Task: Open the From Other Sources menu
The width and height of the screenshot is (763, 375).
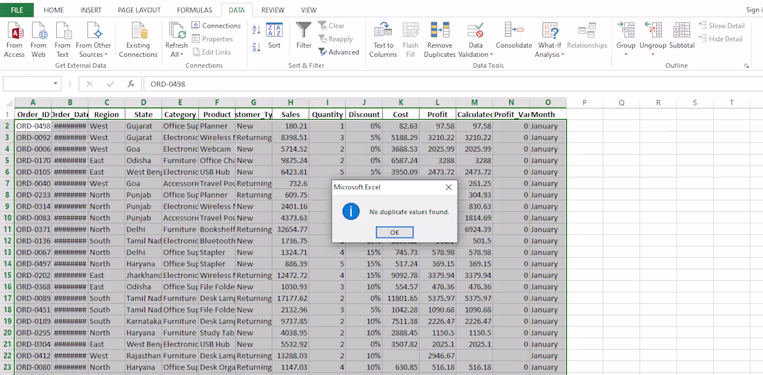Action: pyautogui.click(x=94, y=40)
